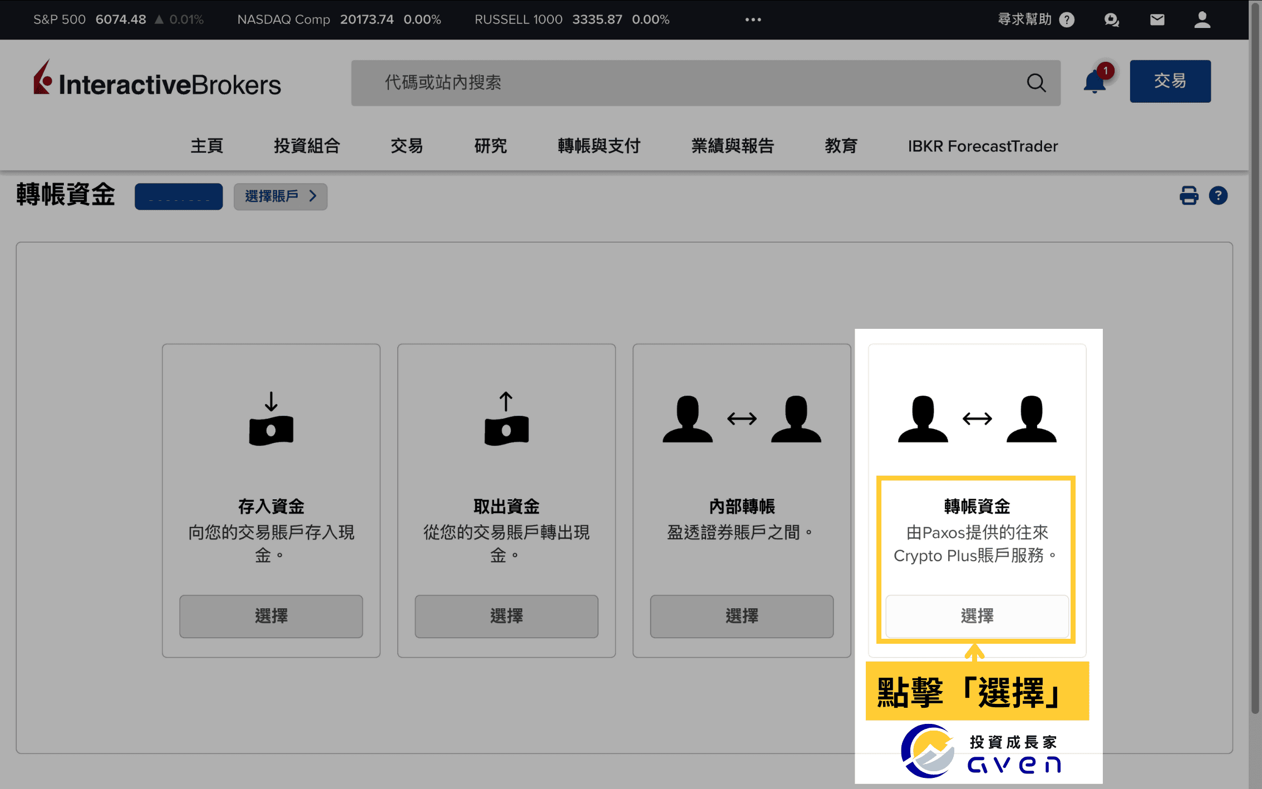The image size is (1262, 789).
Task: Open the user profile icon
Action: point(1202,19)
